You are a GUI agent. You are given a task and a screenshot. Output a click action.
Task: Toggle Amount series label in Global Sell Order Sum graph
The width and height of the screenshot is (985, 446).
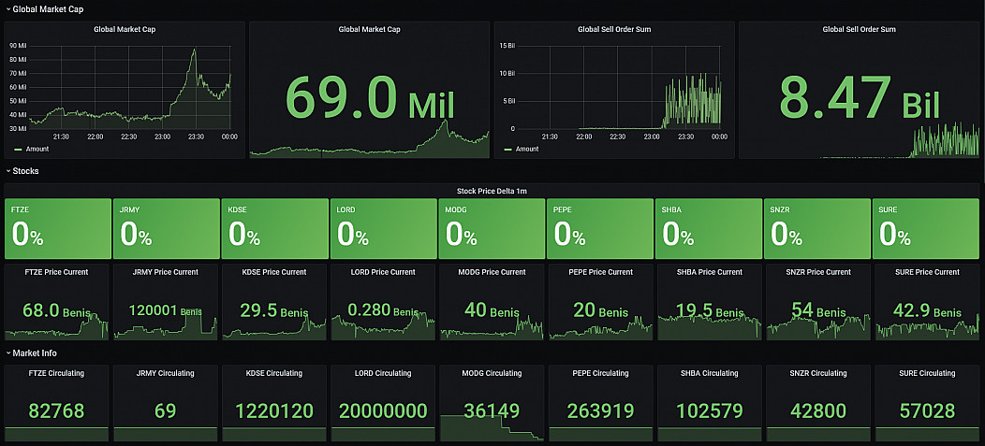[x=527, y=149]
